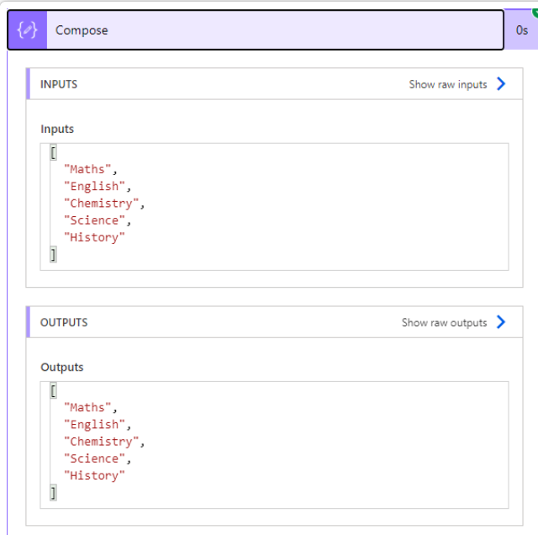Click the chevron beside Show raw inputs
This screenshot has width=538, height=535.
pyautogui.click(x=501, y=84)
